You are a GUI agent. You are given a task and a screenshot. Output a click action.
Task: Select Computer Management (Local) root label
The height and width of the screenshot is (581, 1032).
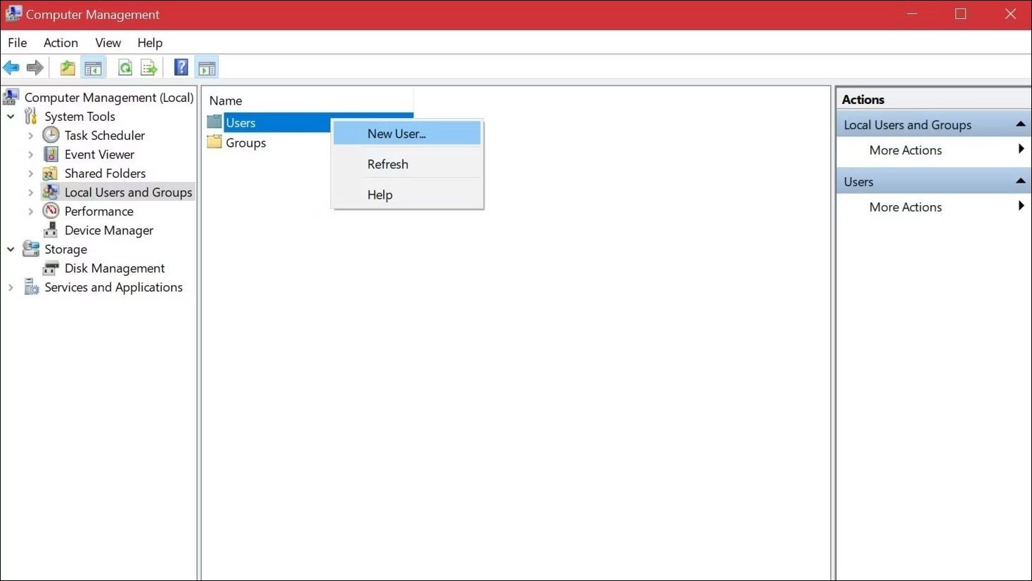[x=109, y=98]
